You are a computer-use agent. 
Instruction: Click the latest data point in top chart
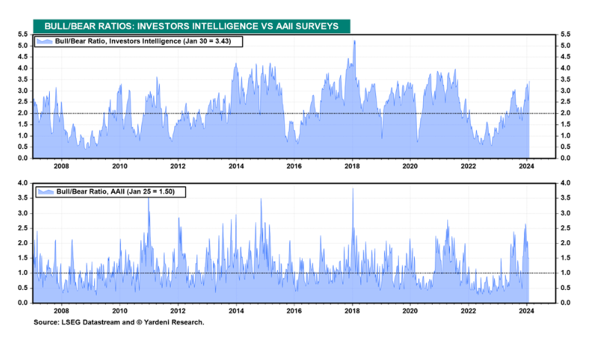529,81
